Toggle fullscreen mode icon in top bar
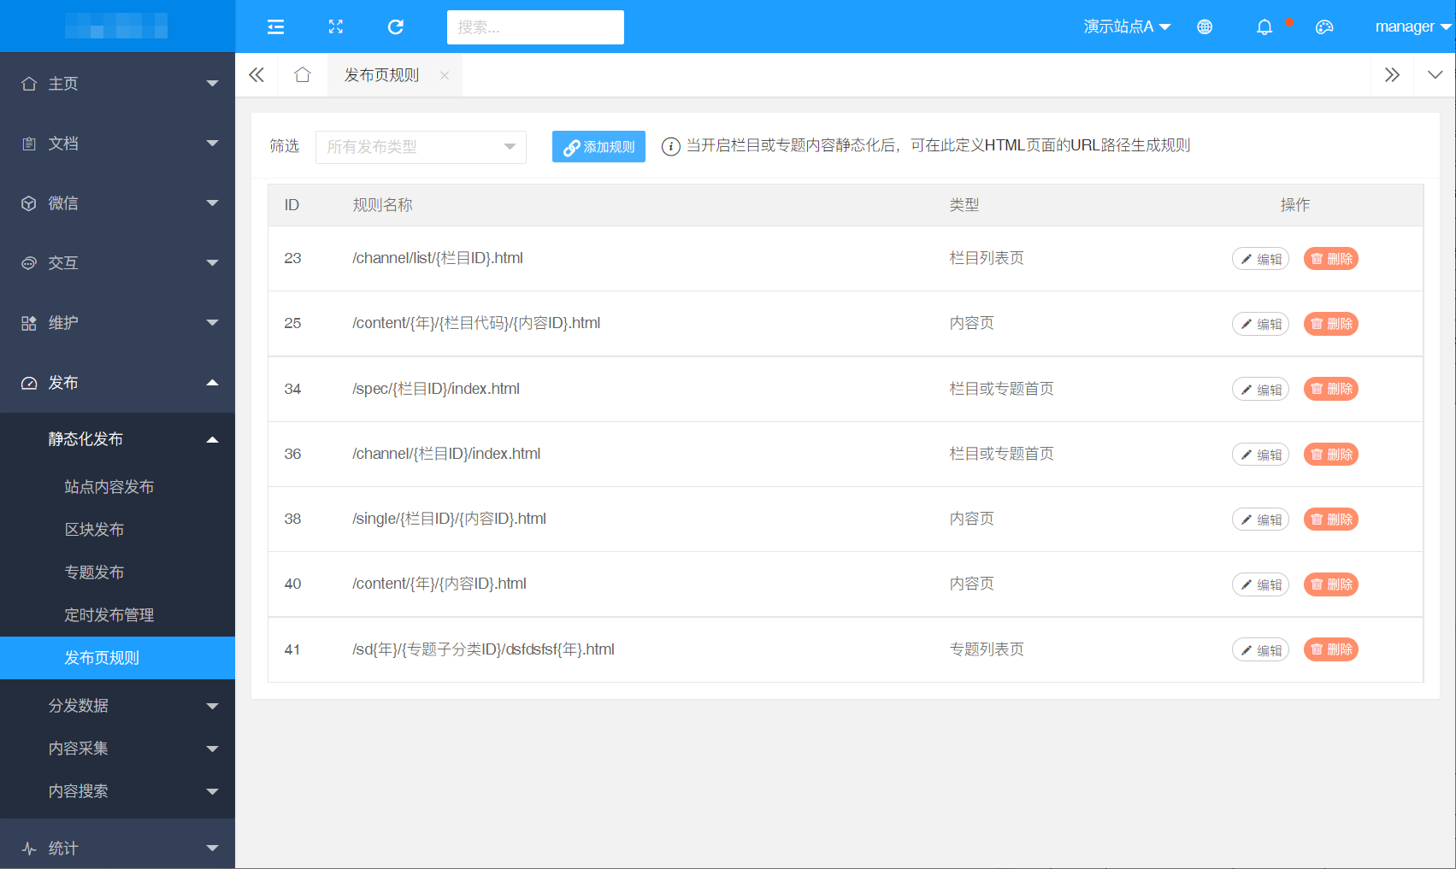The width and height of the screenshot is (1456, 869). pyautogui.click(x=336, y=27)
